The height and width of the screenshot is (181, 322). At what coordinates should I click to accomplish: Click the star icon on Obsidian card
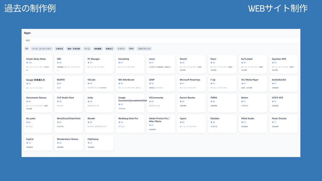pyautogui.click(x=211, y=122)
